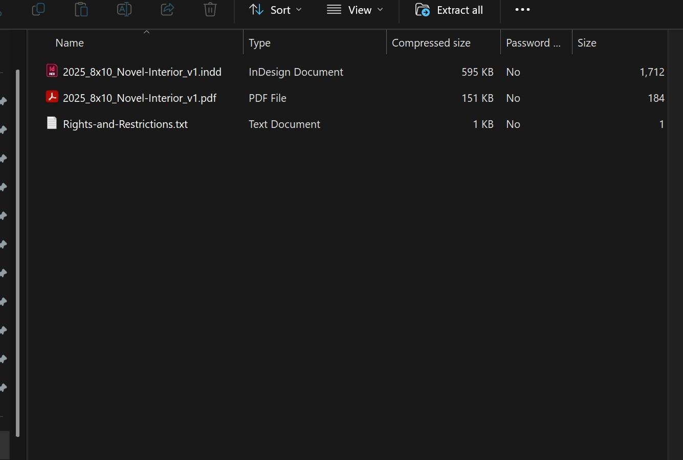Viewport: 683px width, 460px height.
Task: Click the Sort arrows icon
Action: [x=256, y=9]
